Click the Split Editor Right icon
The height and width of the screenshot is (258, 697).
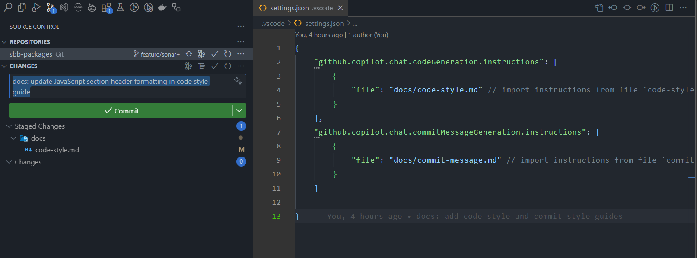[x=669, y=7]
